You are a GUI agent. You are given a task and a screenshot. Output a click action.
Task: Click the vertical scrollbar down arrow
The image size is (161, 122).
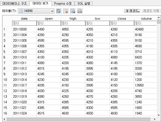pos(159,115)
